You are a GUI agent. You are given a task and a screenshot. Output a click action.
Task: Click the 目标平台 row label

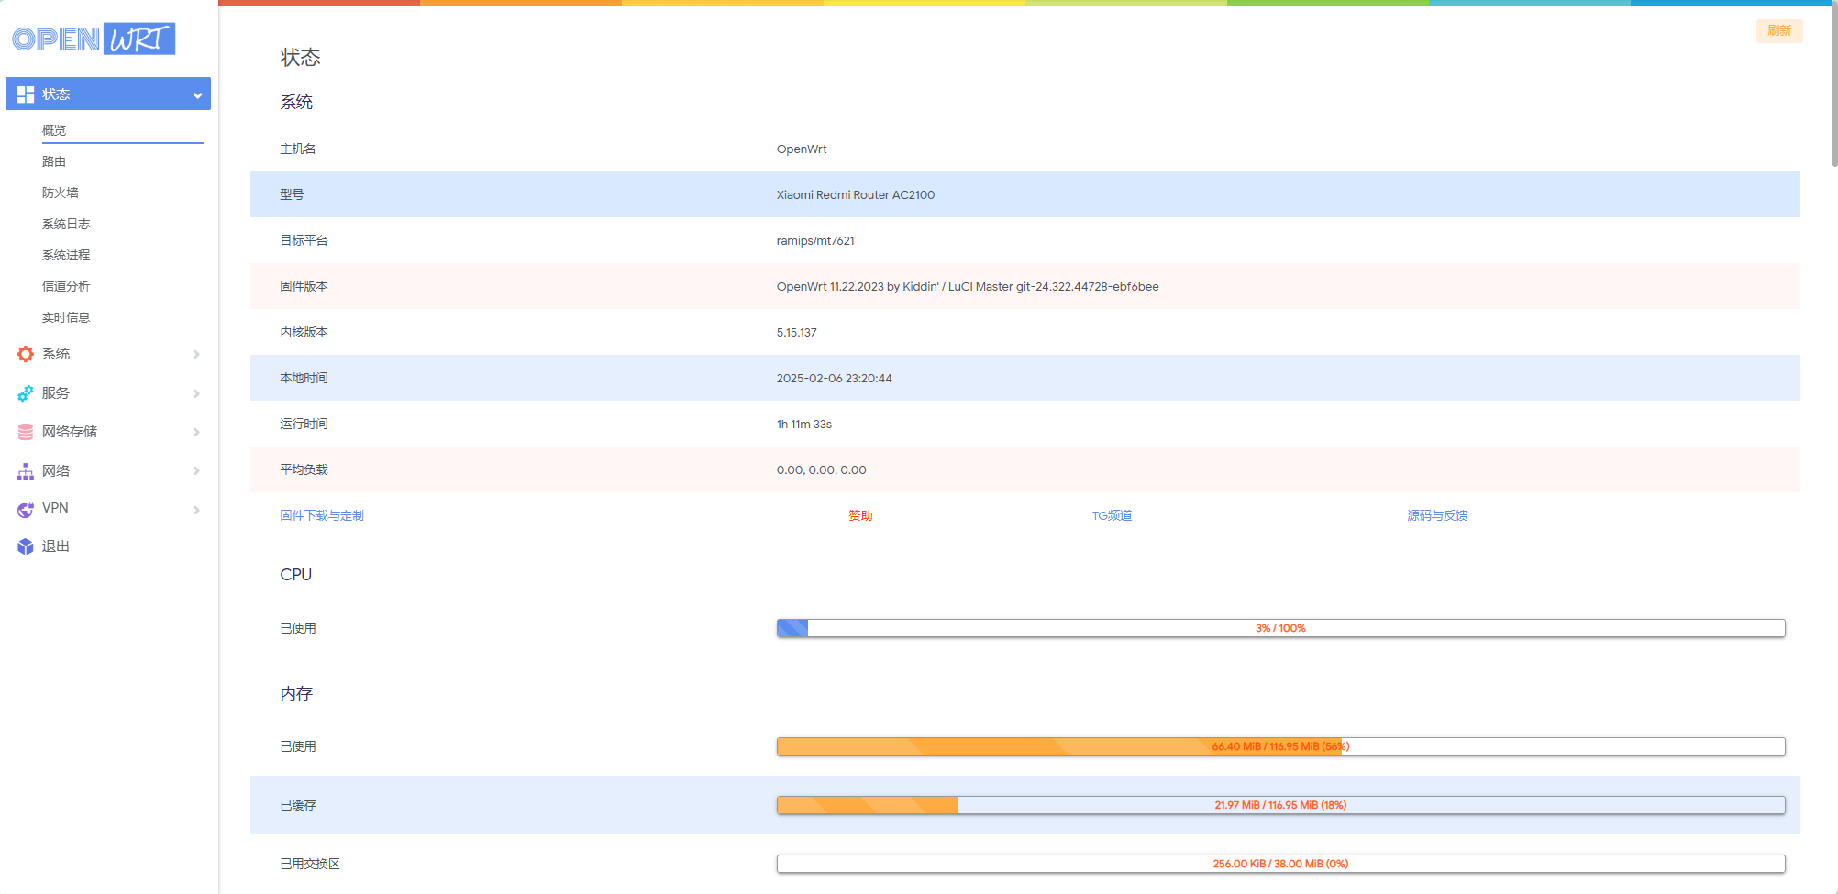(x=304, y=240)
